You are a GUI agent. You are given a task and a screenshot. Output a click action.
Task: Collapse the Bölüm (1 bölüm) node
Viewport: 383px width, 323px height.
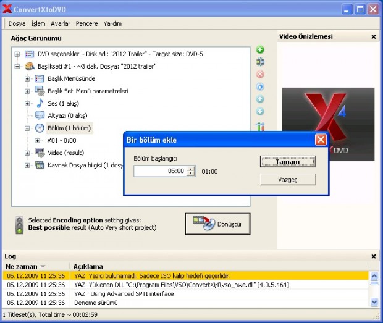click(27, 128)
